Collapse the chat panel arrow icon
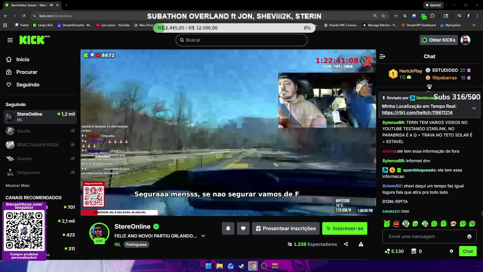483x272 pixels. (x=382, y=56)
